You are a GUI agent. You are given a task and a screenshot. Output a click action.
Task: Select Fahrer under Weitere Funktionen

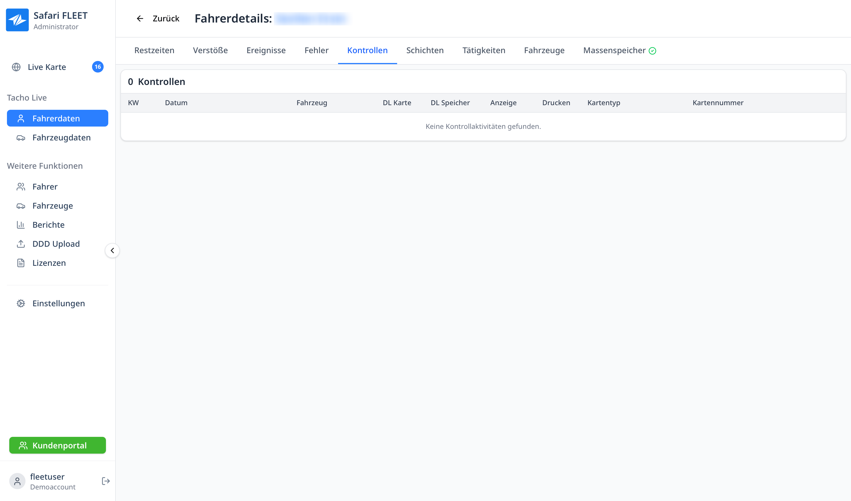tap(45, 187)
